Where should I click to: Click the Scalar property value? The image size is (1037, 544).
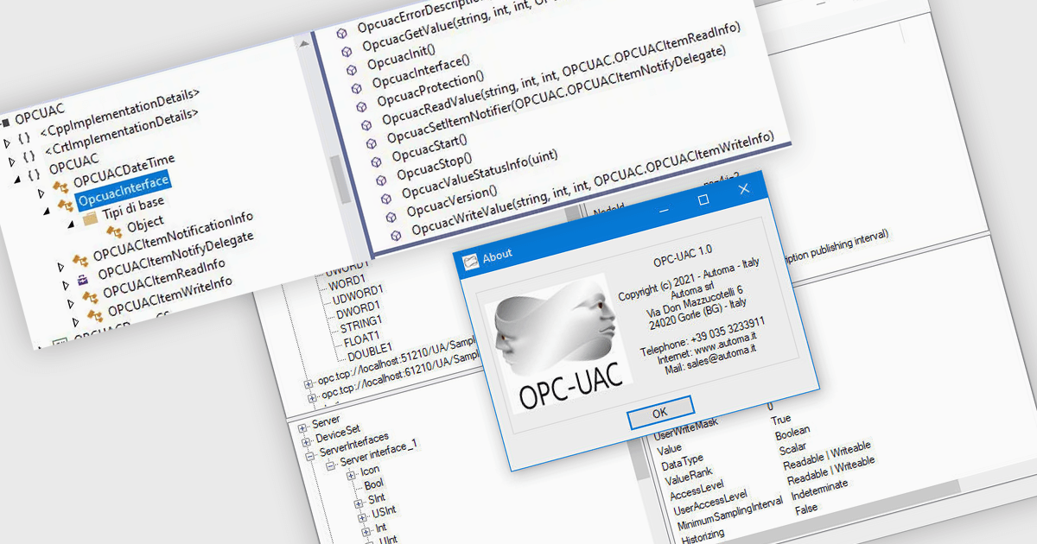pyautogui.click(x=794, y=448)
